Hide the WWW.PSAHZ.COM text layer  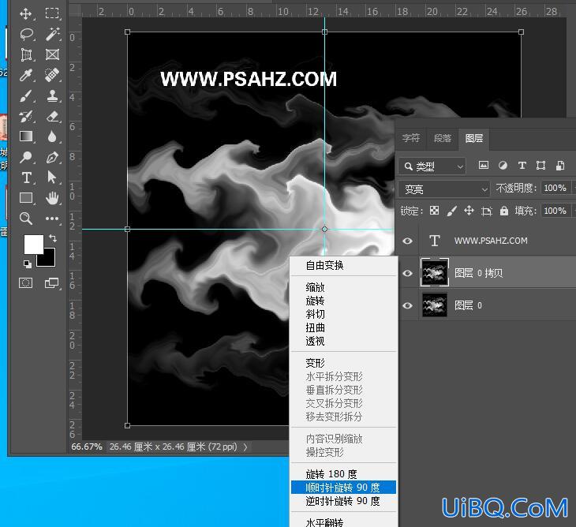point(407,241)
